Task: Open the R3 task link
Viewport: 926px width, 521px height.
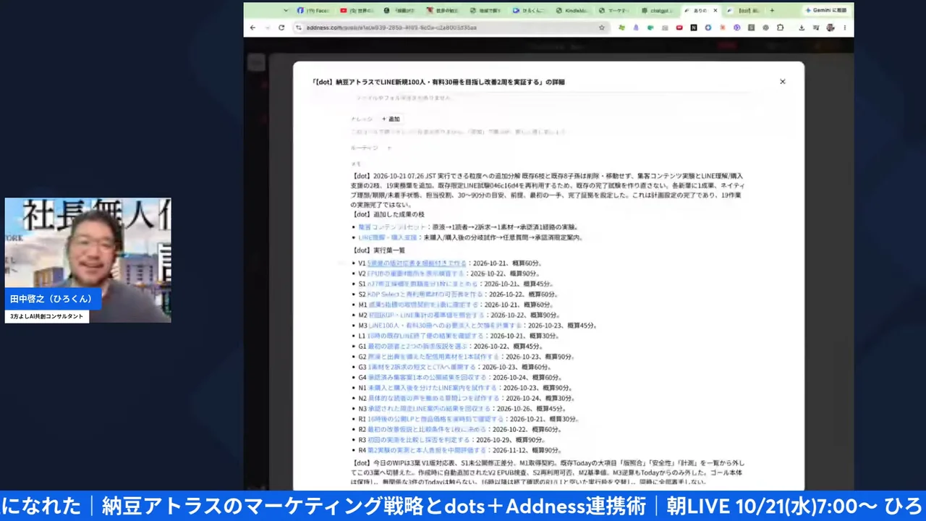Action: (420, 440)
